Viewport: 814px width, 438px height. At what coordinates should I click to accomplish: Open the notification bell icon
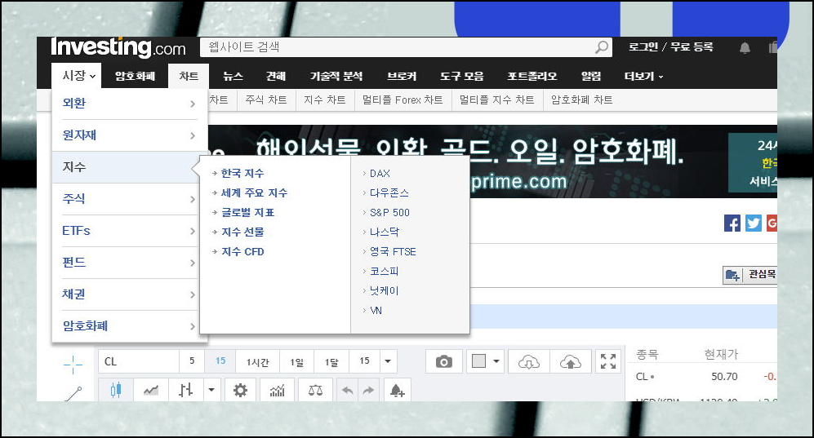pyautogui.click(x=745, y=47)
